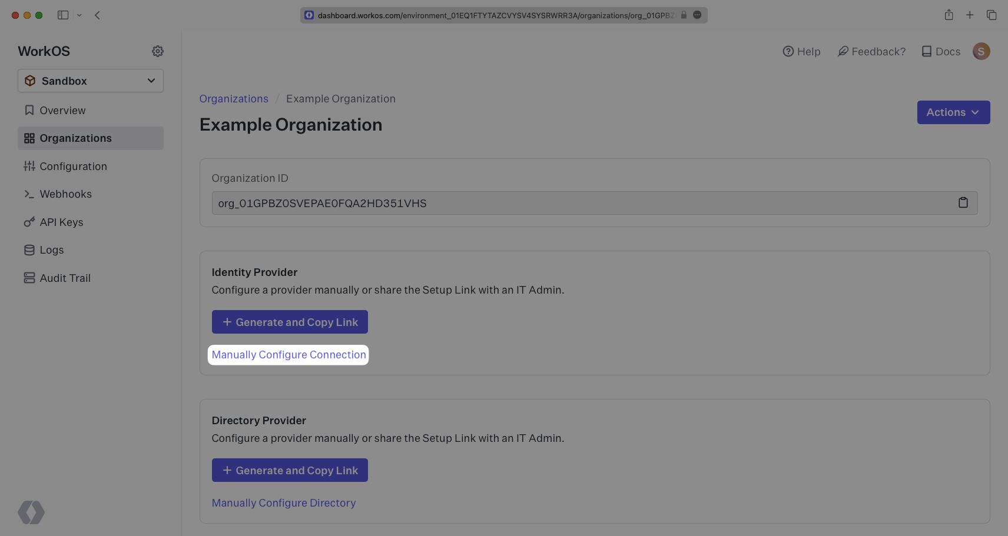Open WorkOS settings gear icon
Image resolution: width=1008 pixels, height=536 pixels.
157,51
